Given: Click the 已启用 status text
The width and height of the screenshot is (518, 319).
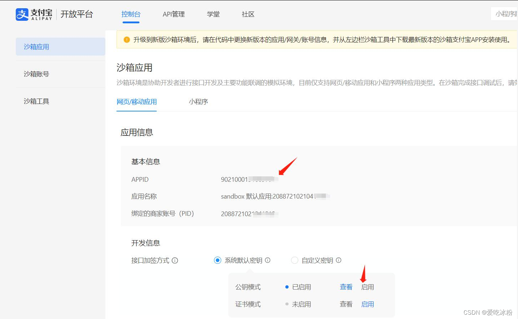Looking at the screenshot, I should coord(301,287).
